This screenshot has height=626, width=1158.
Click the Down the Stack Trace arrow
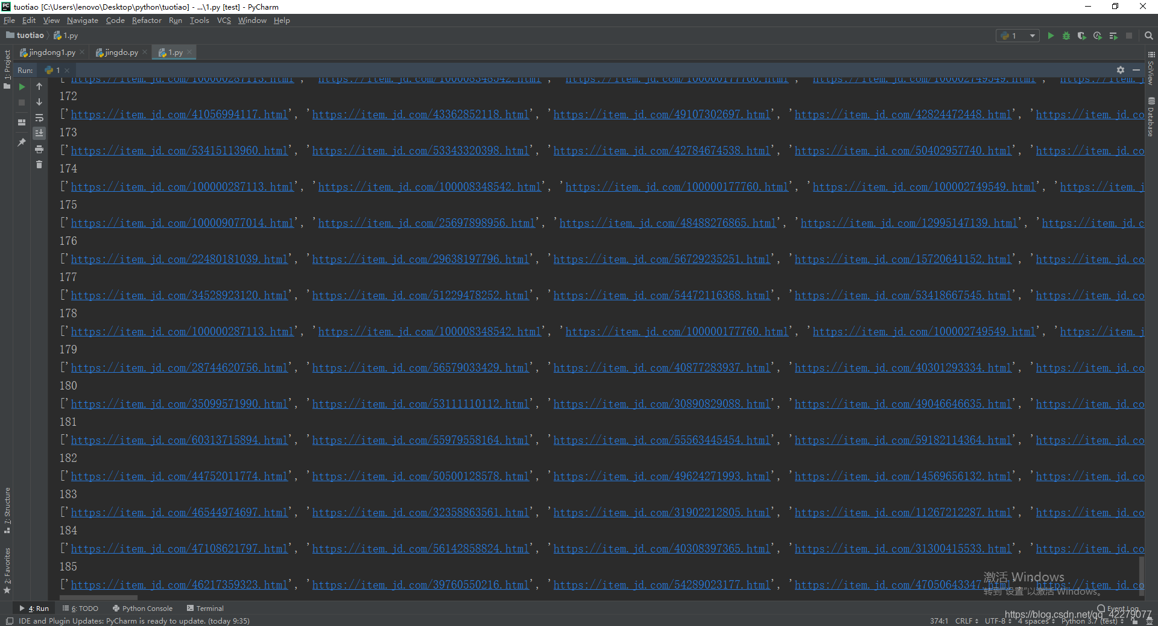click(39, 103)
